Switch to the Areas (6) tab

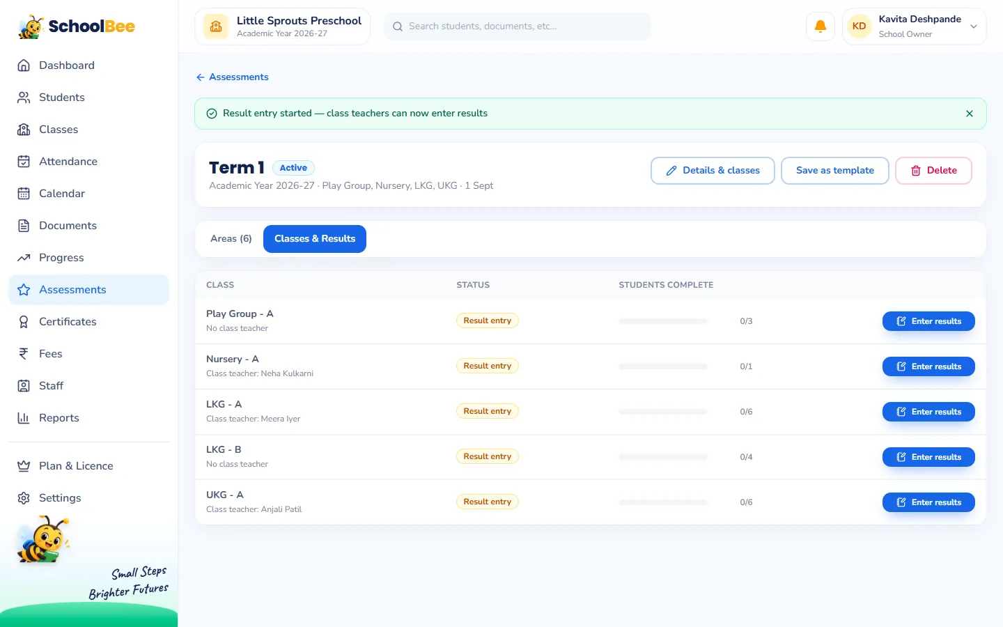pyautogui.click(x=231, y=239)
